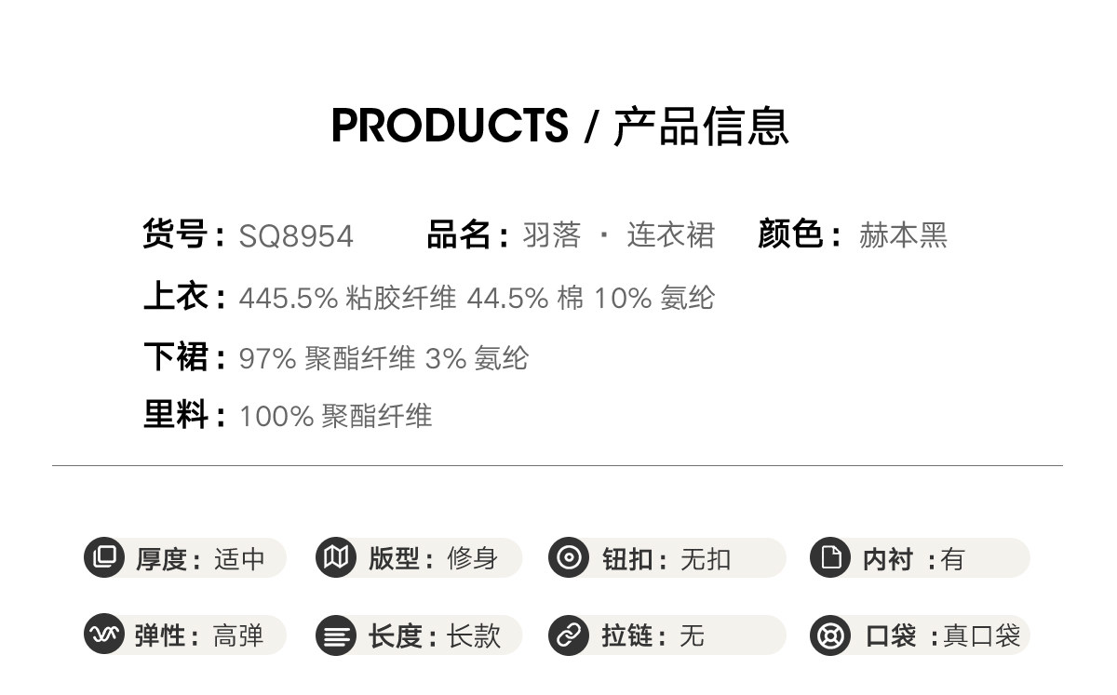Click the button (钮扣) circle icon
The image size is (1117, 695).
pyautogui.click(x=568, y=557)
